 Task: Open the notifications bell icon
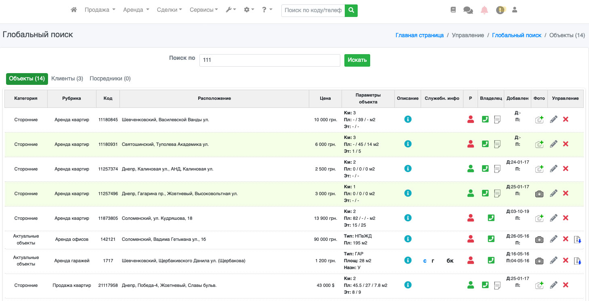(x=484, y=11)
